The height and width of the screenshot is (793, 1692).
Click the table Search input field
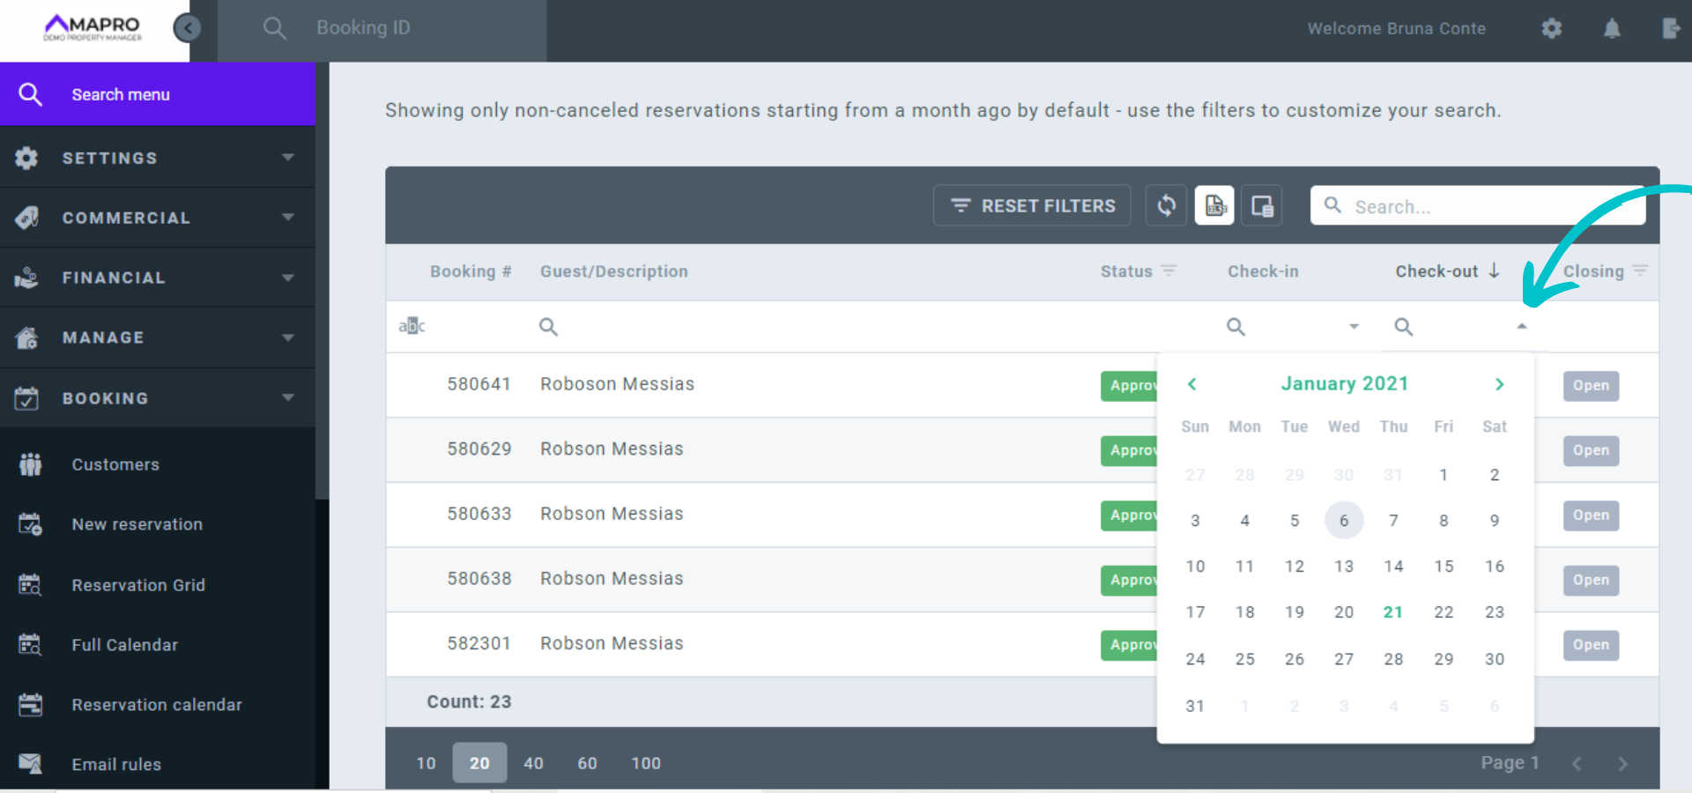point(1489,206)
